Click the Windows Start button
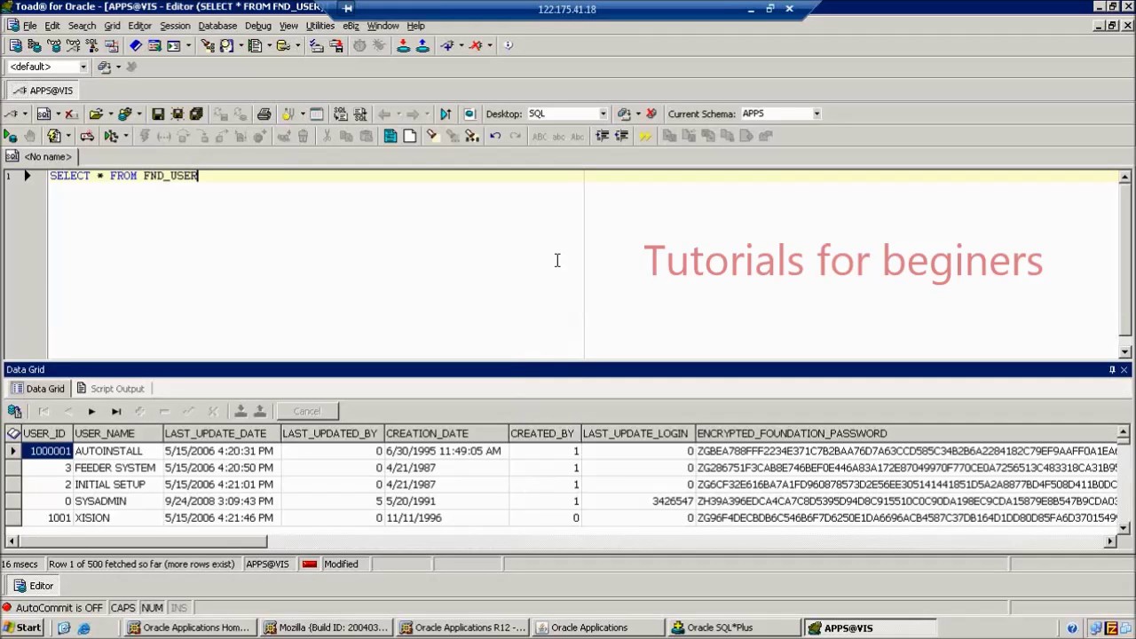 pos(21,627)
